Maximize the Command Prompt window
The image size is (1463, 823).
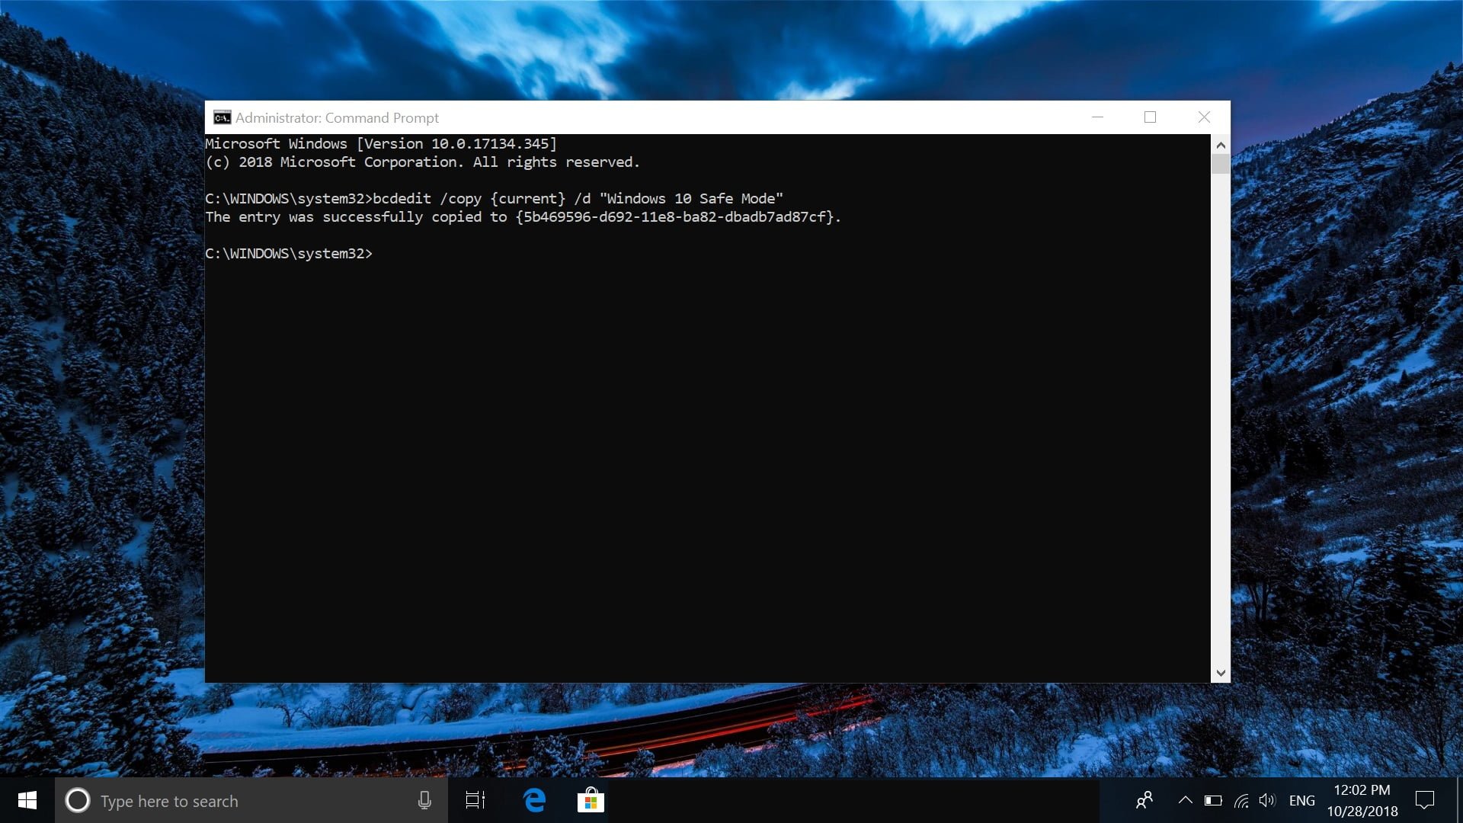point(1150,117)
